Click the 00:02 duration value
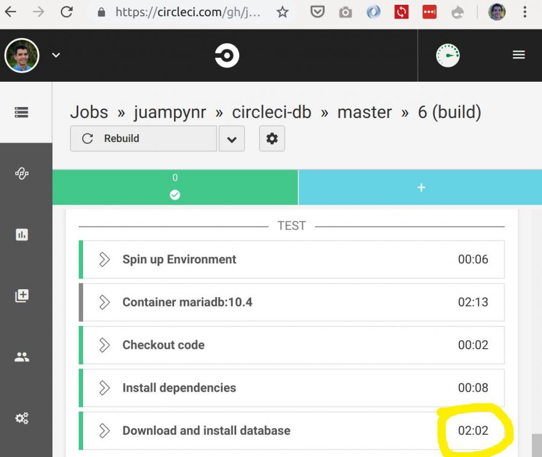 pyautogui.click(x=473, y=345)
